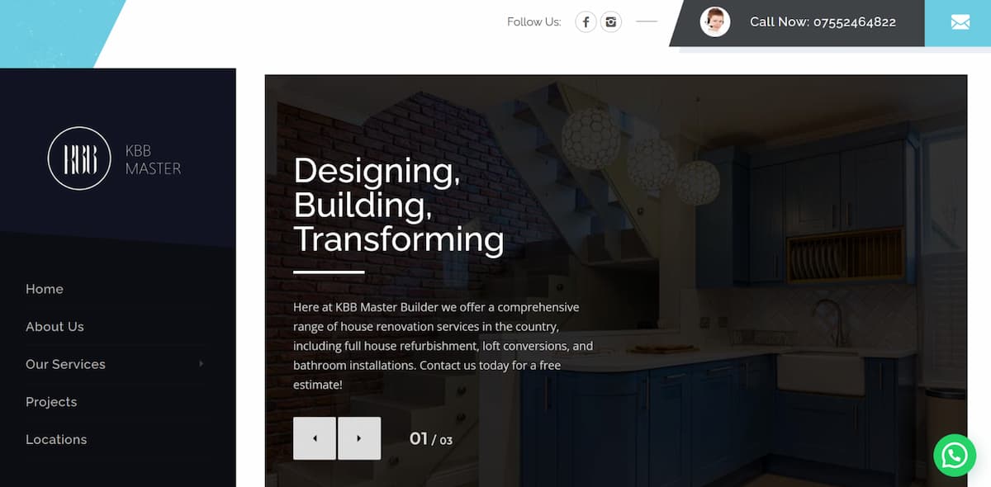Click the envelope email icon
This screenshot has height=487, width=991.
pyautogui.click(x=960, y=23)
